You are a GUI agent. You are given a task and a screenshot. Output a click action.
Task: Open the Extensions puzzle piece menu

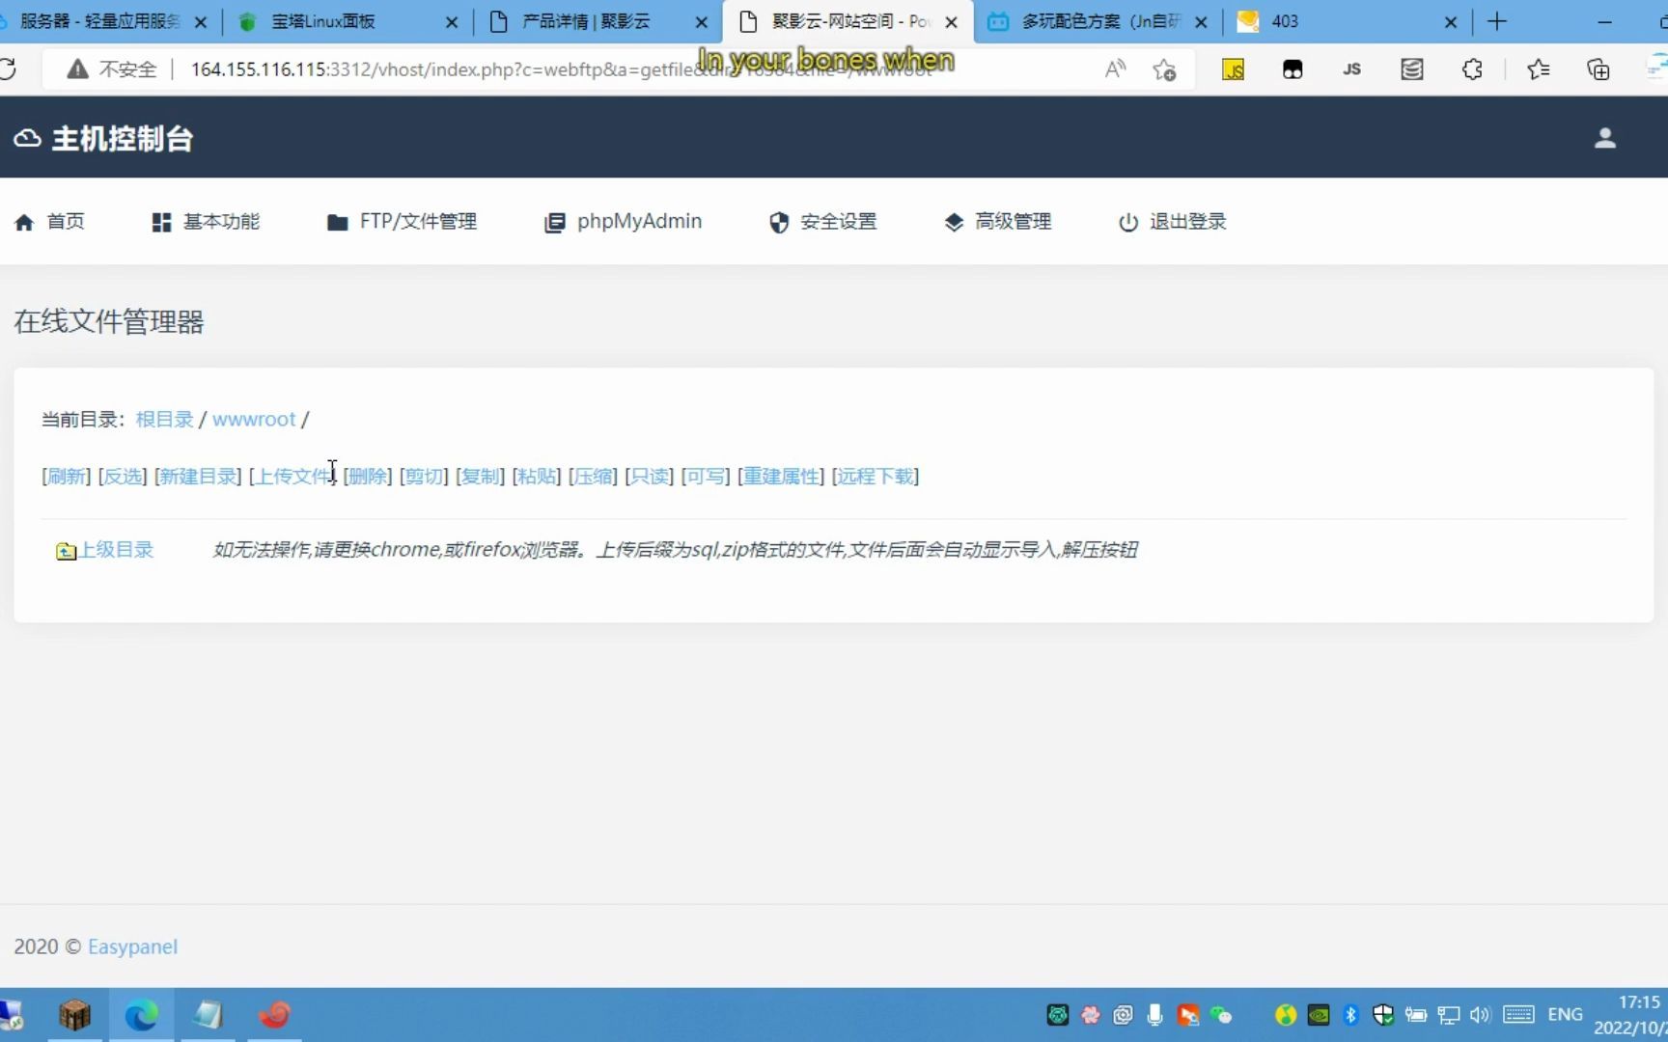(x=1472, y=69)
